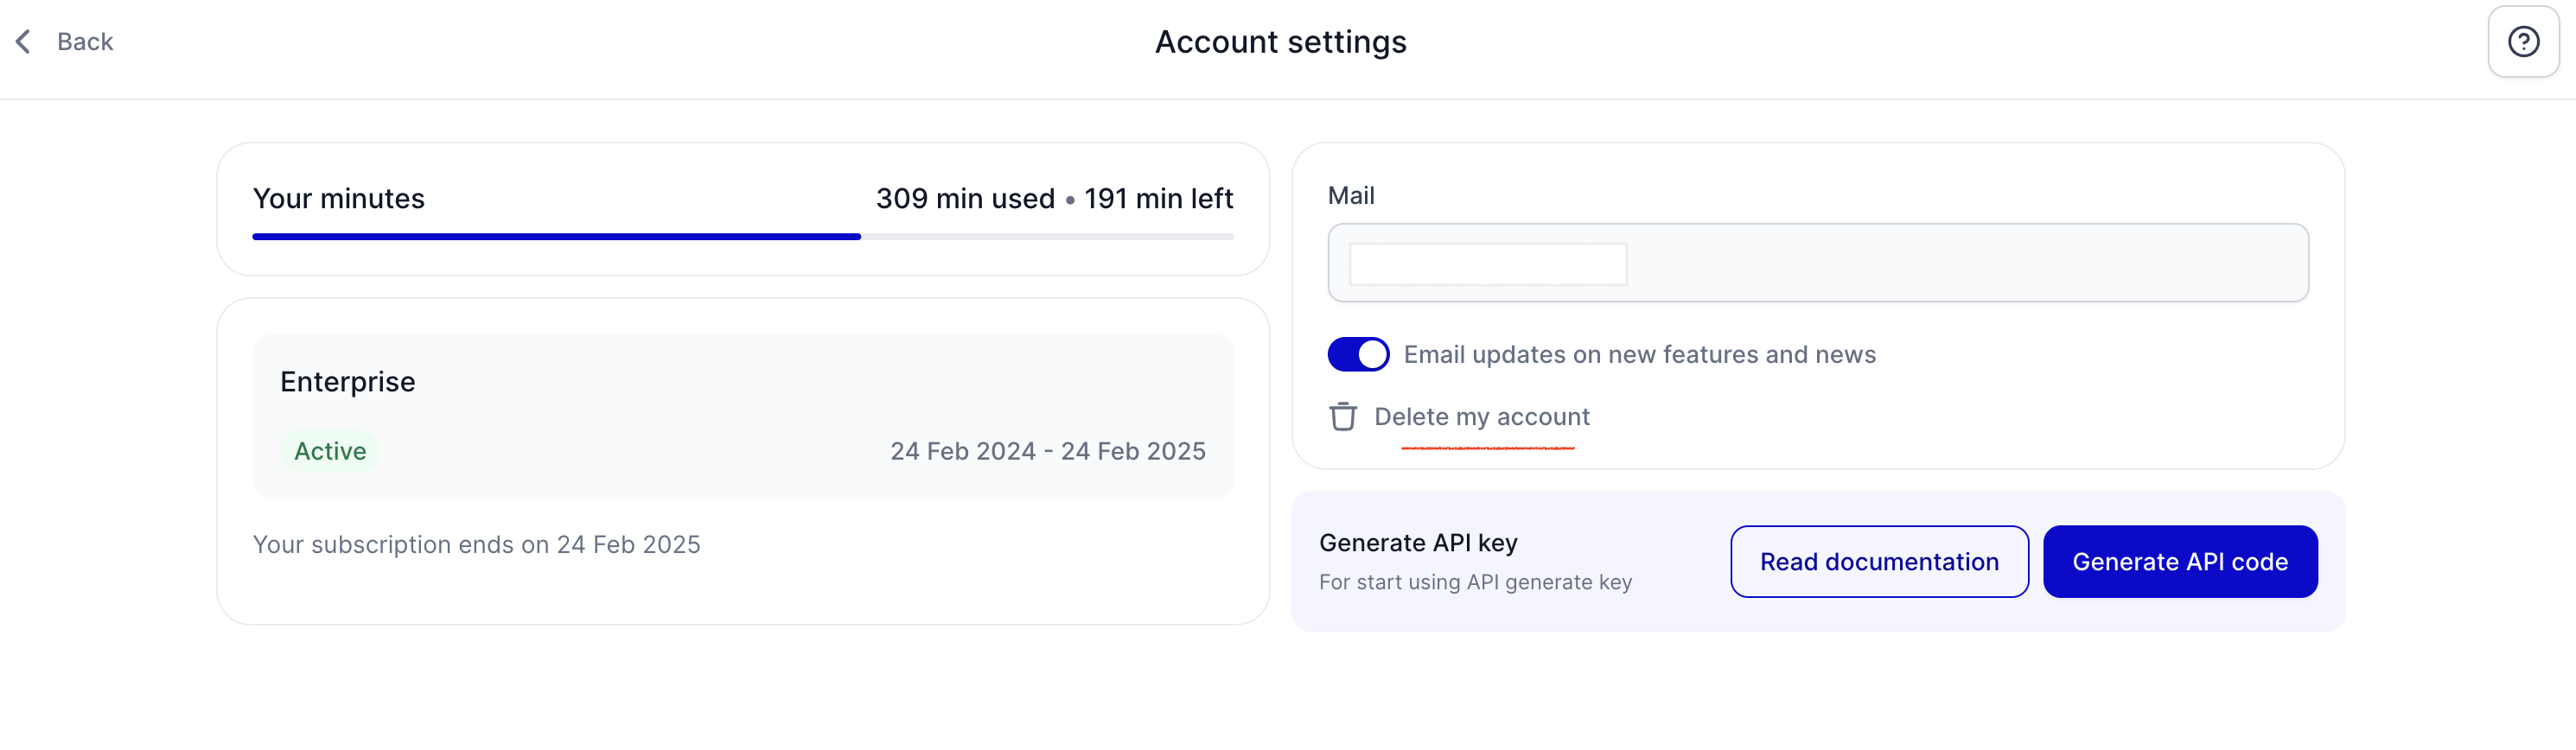The width and height of the screenshot is (2576, 750).
Task: Click the back chevron arrow icon
Action: [23, 42]
